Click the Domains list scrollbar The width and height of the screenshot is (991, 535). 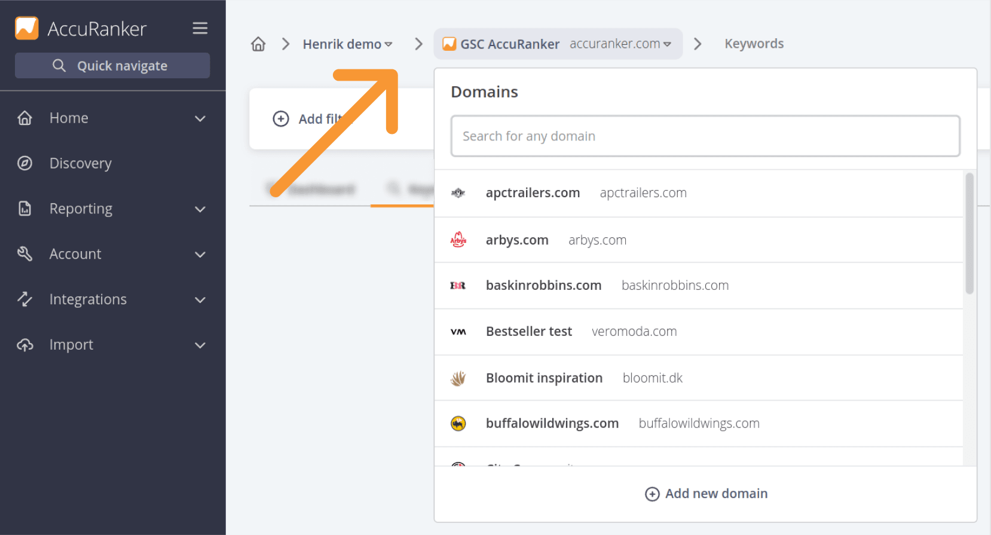click(969, 233)
